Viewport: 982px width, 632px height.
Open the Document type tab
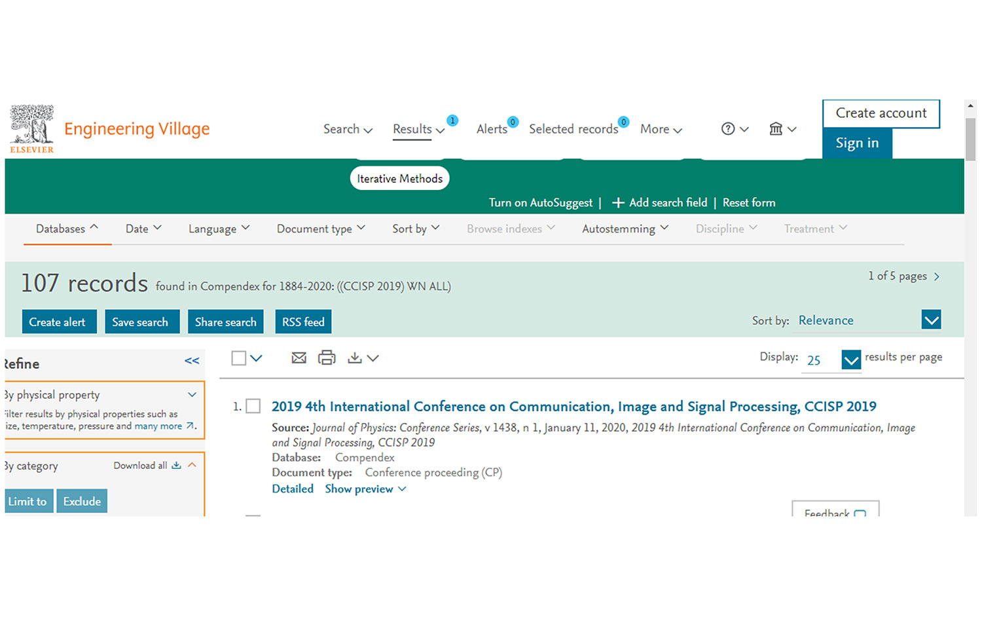coord(320,229)
